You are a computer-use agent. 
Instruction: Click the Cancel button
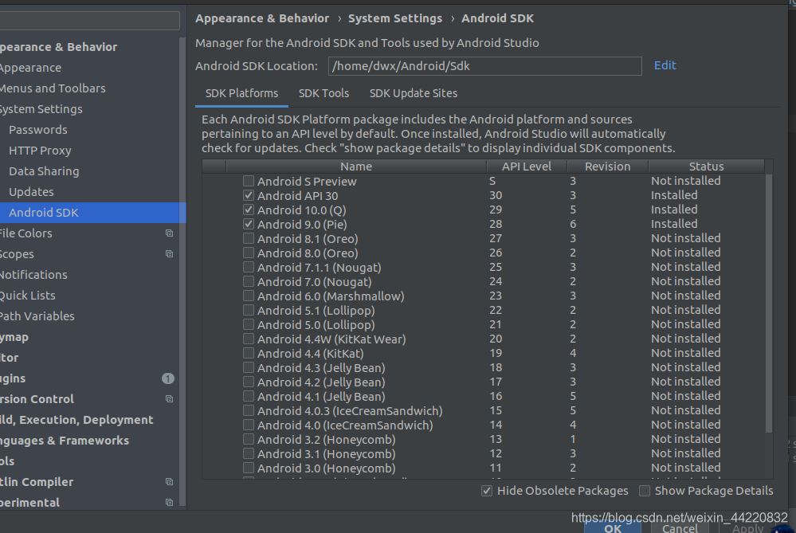pos(680,528)
